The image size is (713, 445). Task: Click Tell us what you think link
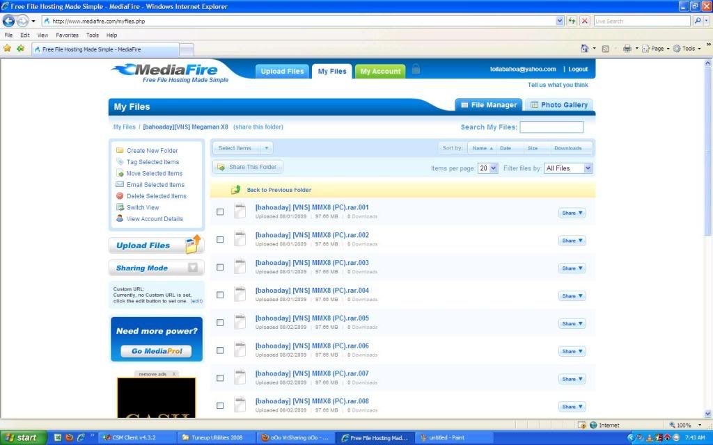coord(558,85)
